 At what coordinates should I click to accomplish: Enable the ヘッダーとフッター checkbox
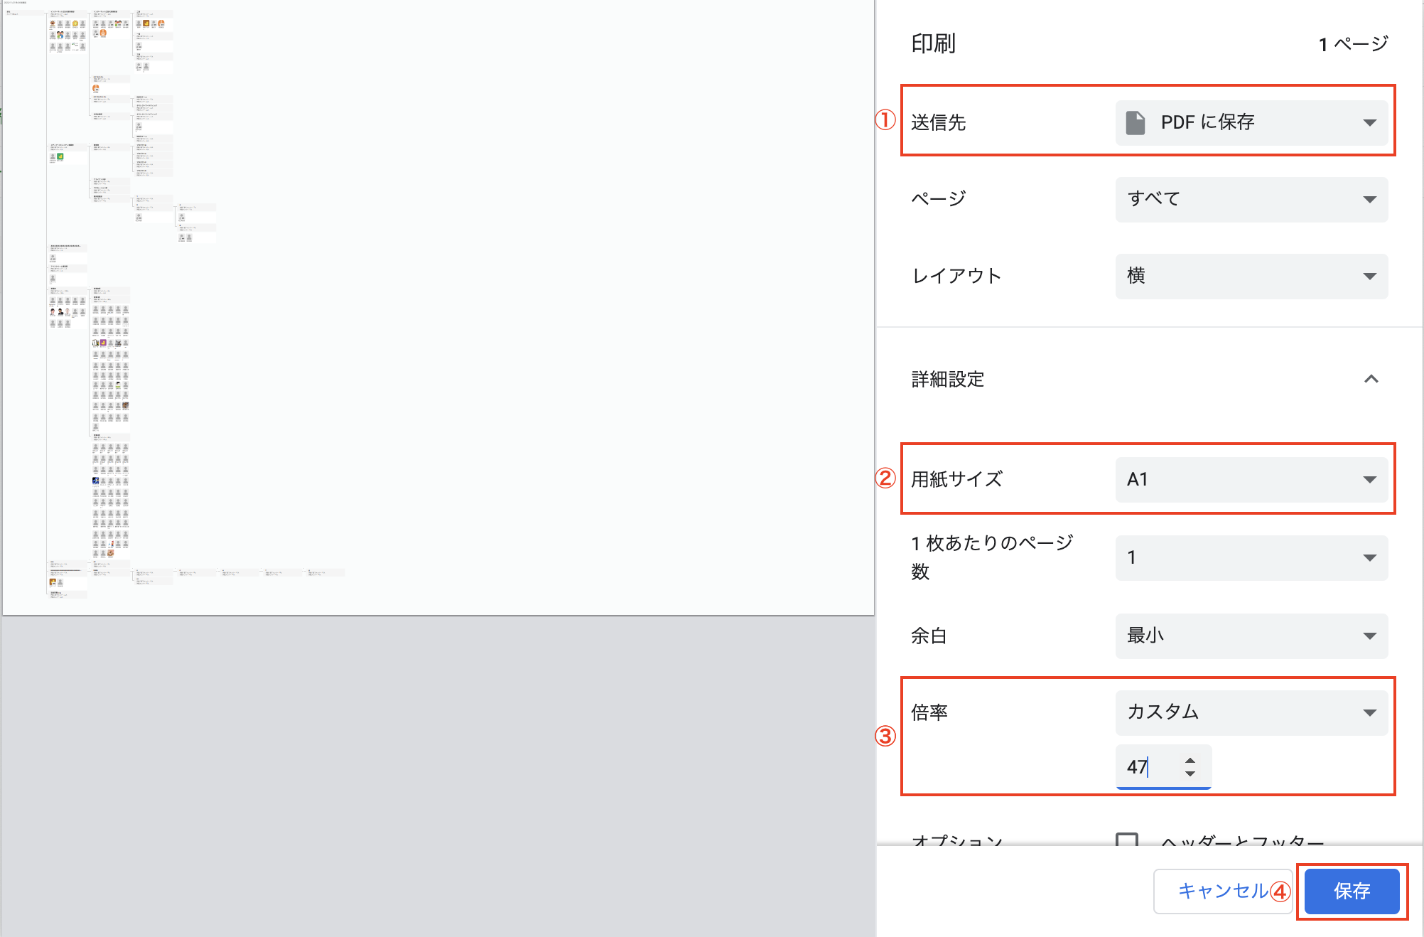pos(1127,840)
